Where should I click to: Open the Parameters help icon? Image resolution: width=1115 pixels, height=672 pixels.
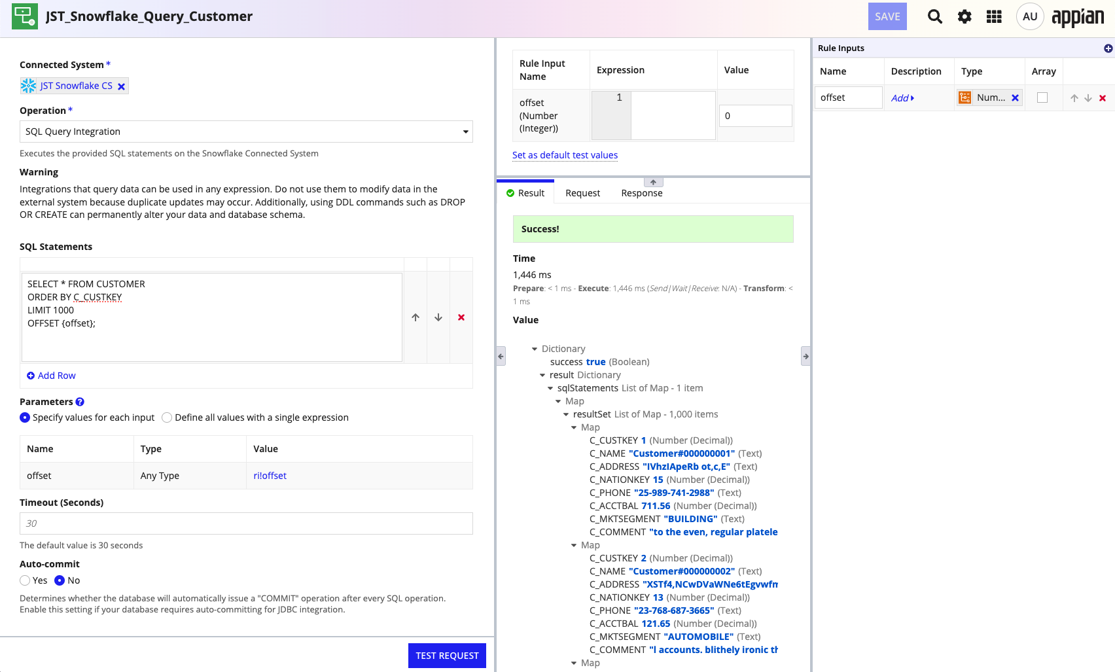tap(80, 402)
